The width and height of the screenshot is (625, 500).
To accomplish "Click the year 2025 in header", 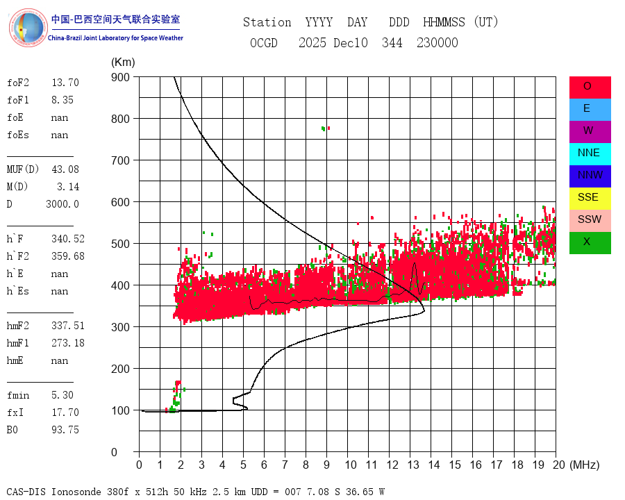I will 312,43.
